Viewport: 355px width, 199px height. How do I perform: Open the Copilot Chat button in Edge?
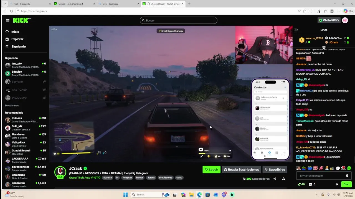pos(348,11)
